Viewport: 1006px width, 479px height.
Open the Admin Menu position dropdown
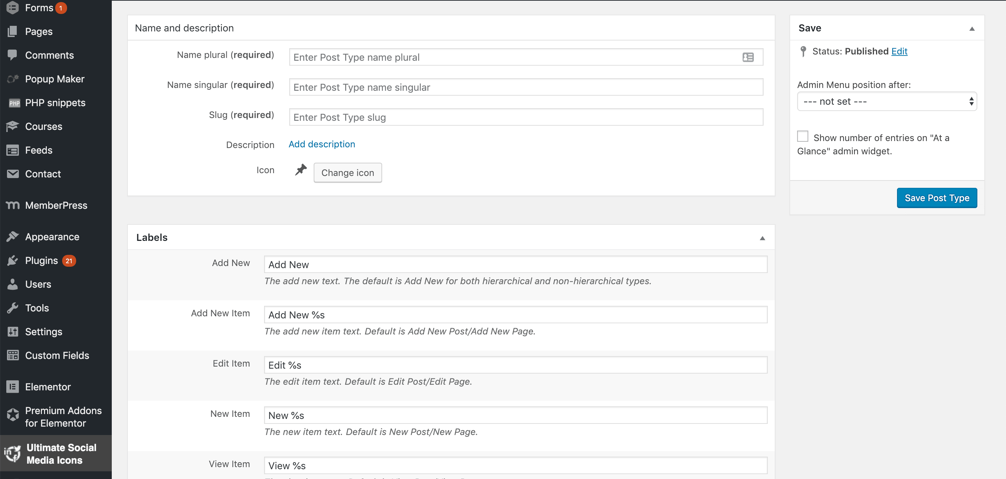tap(887, 102)
